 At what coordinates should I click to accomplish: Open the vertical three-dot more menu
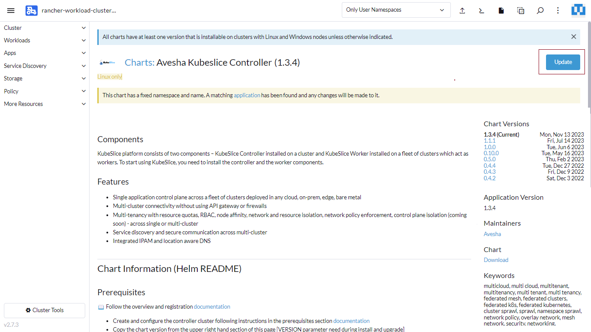pos(558,10)
